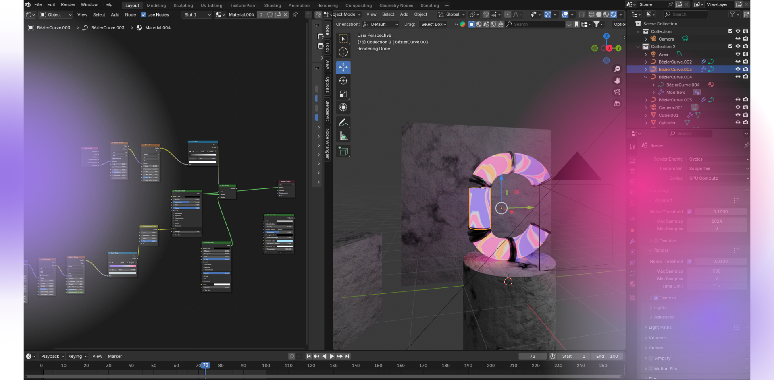Switch to the Shading workspace tab
The height and width of the screenshot is (380, 774).
pyautogui.click(x=272, y=6)
